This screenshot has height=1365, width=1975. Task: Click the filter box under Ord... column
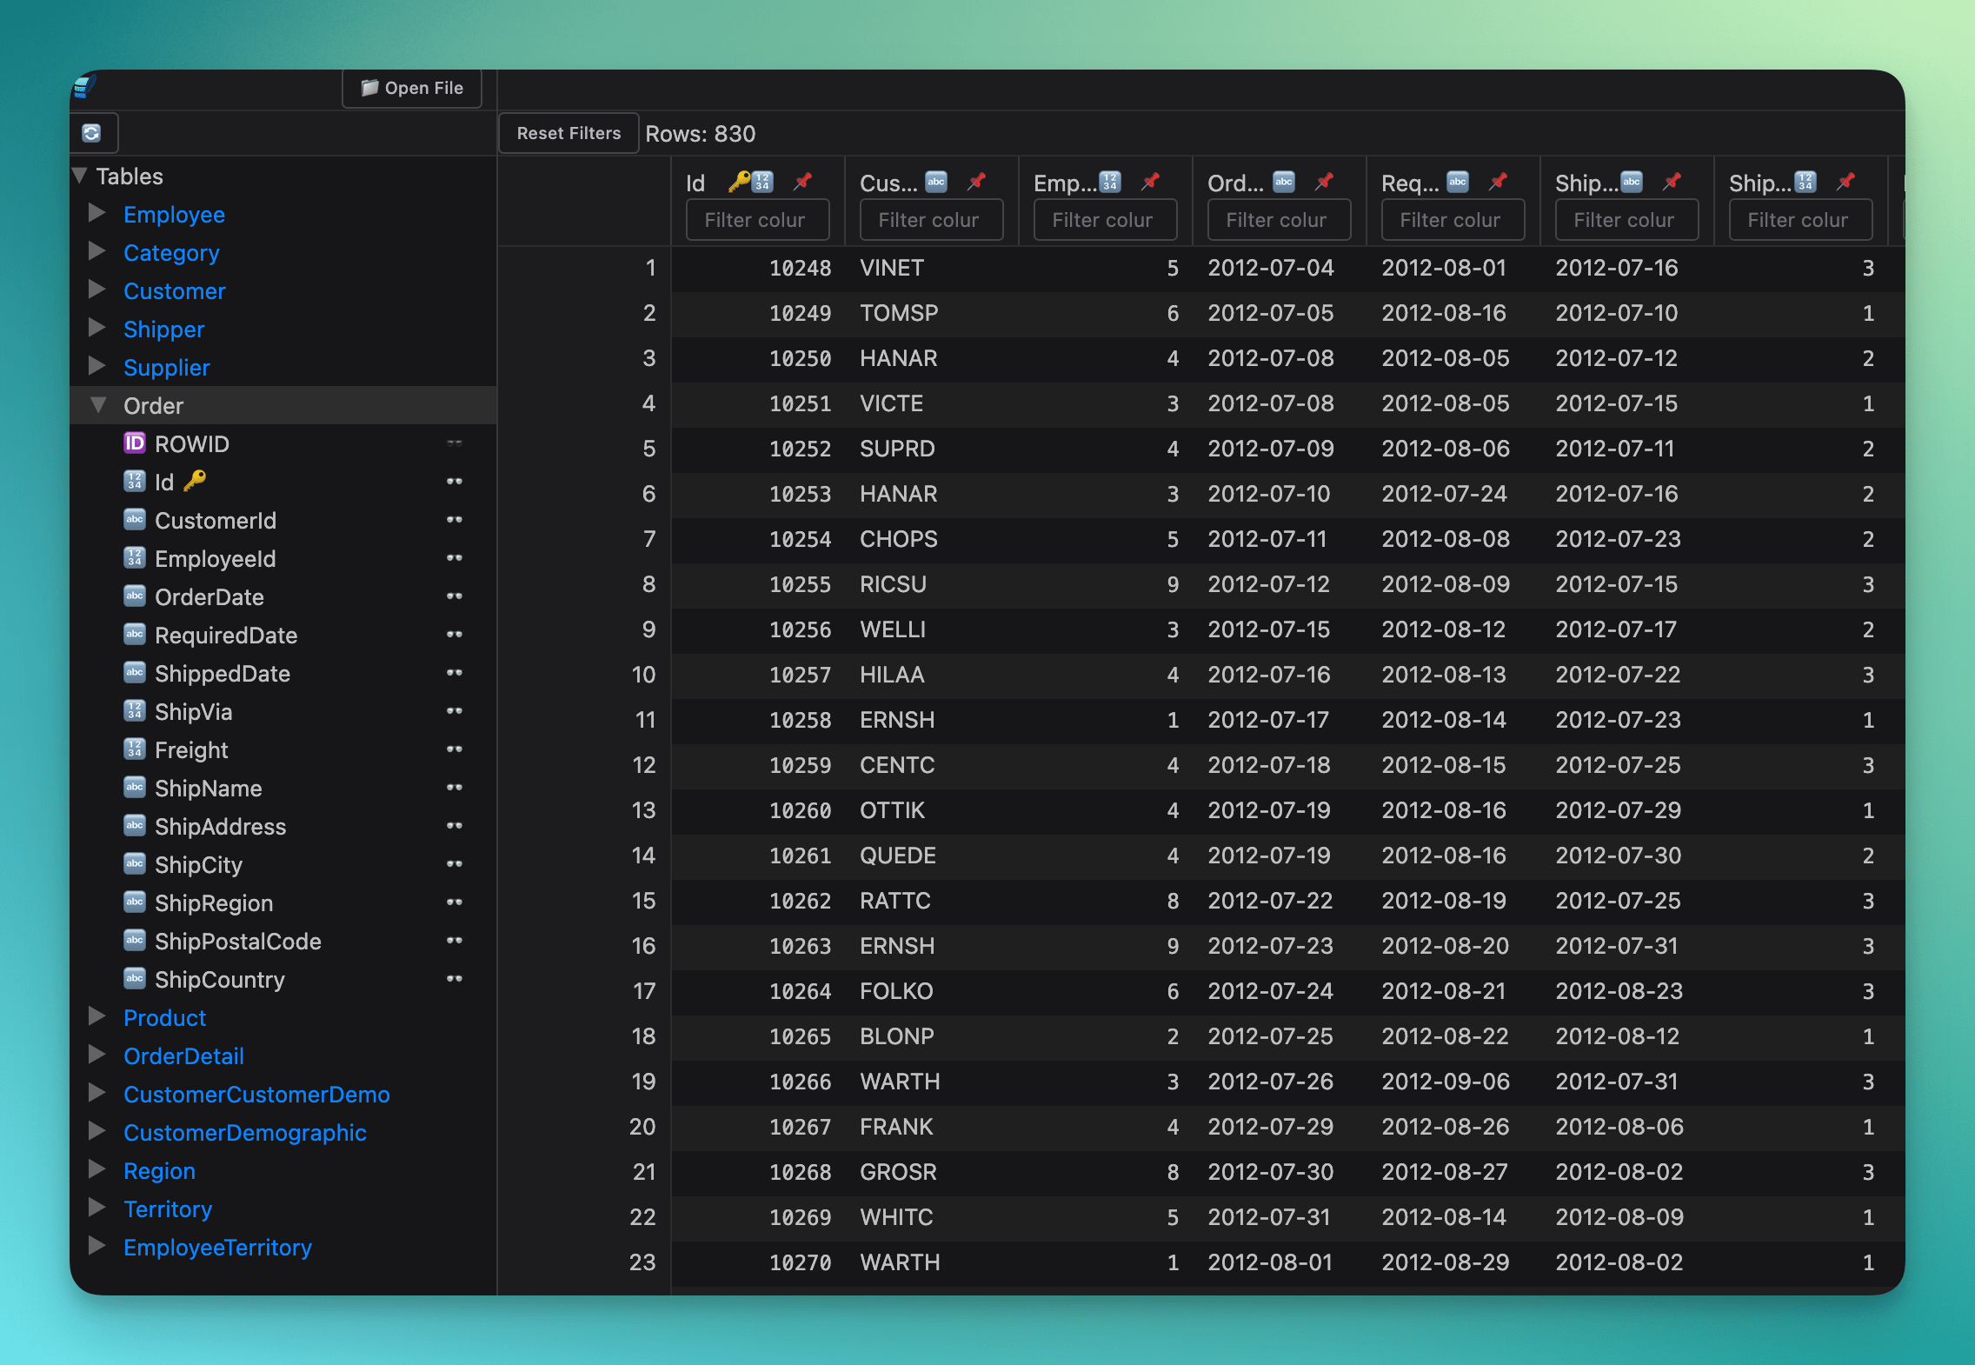pyautogui.click(x=1278, y=220)
